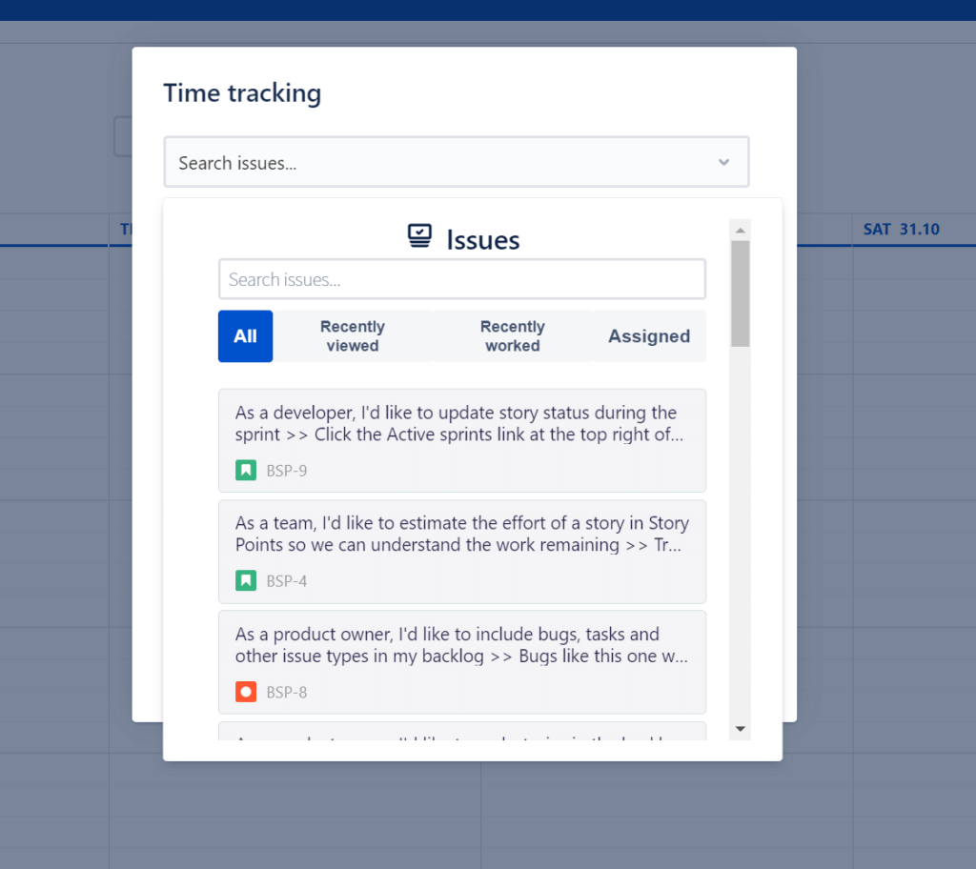Select the issue about estimating Story Points
This screenshot has width=976, height=869.
click(x=462, y=552)
